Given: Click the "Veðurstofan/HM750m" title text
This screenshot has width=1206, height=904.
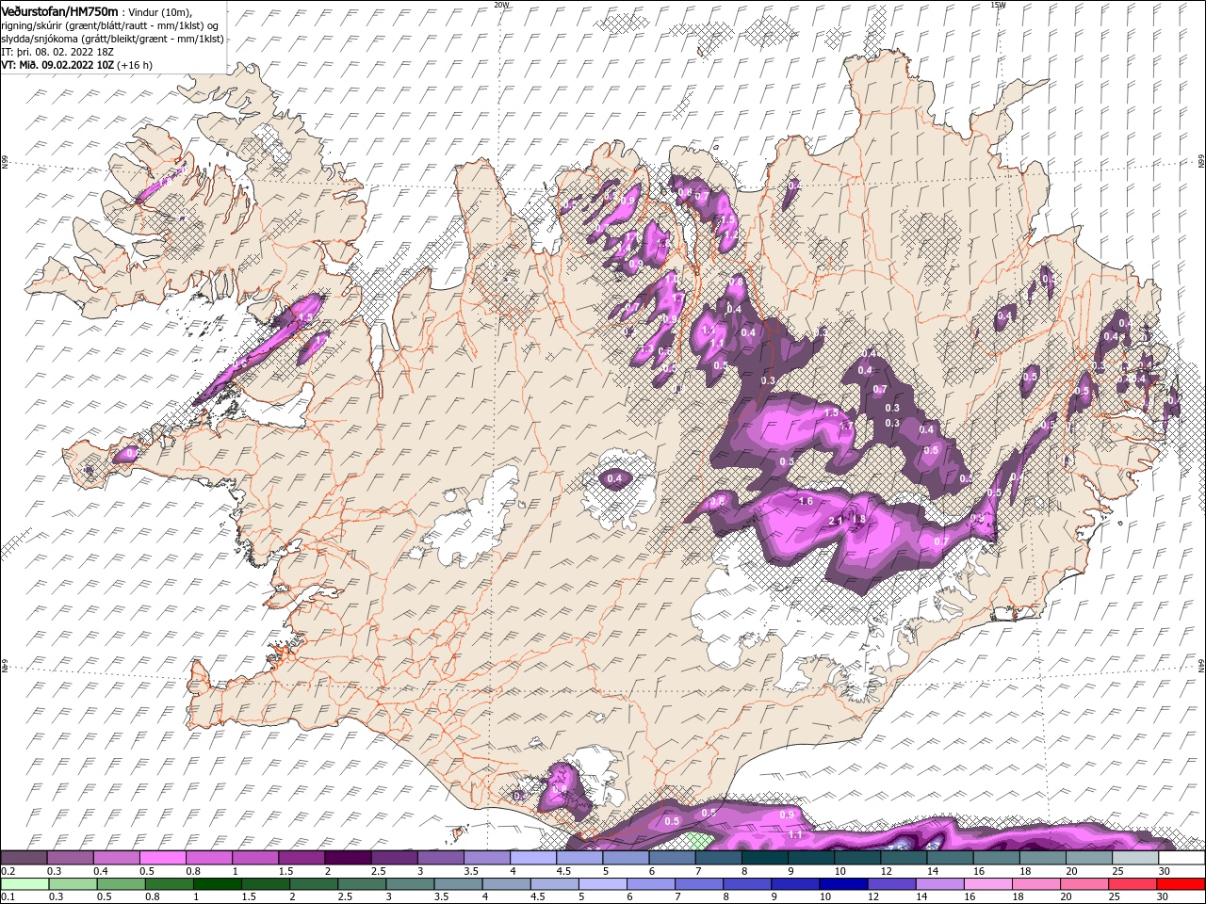Looking at the screenshot, I should (59, 11).
